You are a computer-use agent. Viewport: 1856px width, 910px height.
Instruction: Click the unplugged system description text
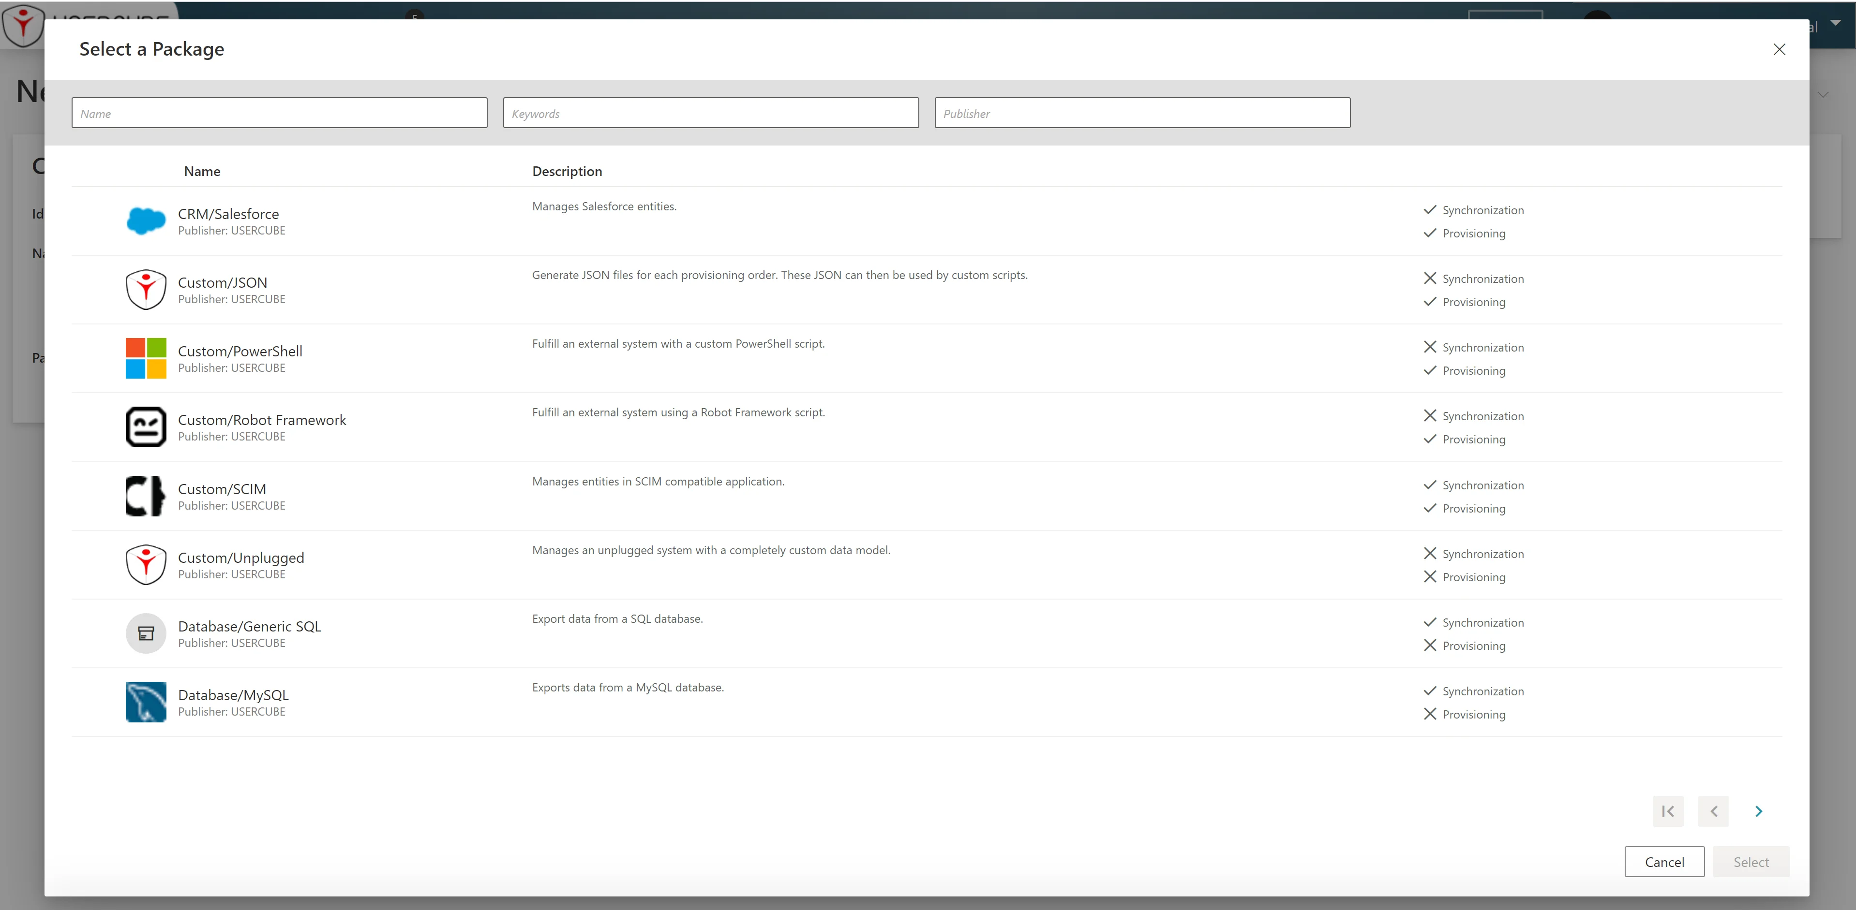[711, 550]
